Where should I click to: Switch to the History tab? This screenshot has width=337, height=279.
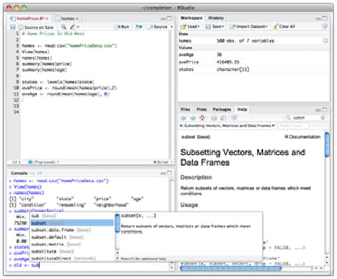[x=216, y=18]
